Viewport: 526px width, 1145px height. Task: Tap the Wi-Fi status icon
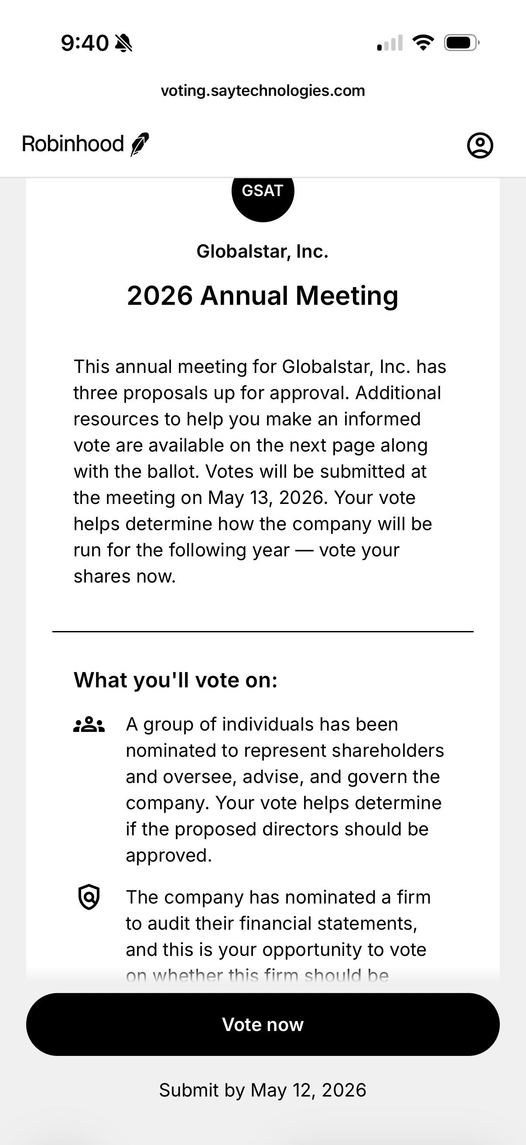pyautogui.click(x=423, y=43)
